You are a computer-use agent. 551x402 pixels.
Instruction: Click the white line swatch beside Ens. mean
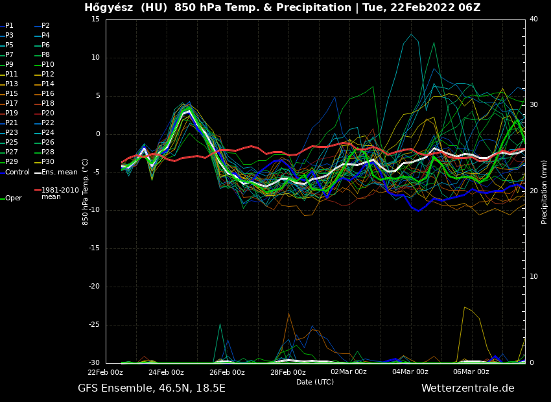coord(38,172)
